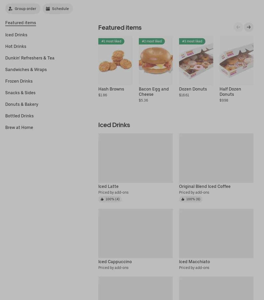Click the previous arrow in Featured items
Viewport: 264px width, 300px height.
(238, 27)
